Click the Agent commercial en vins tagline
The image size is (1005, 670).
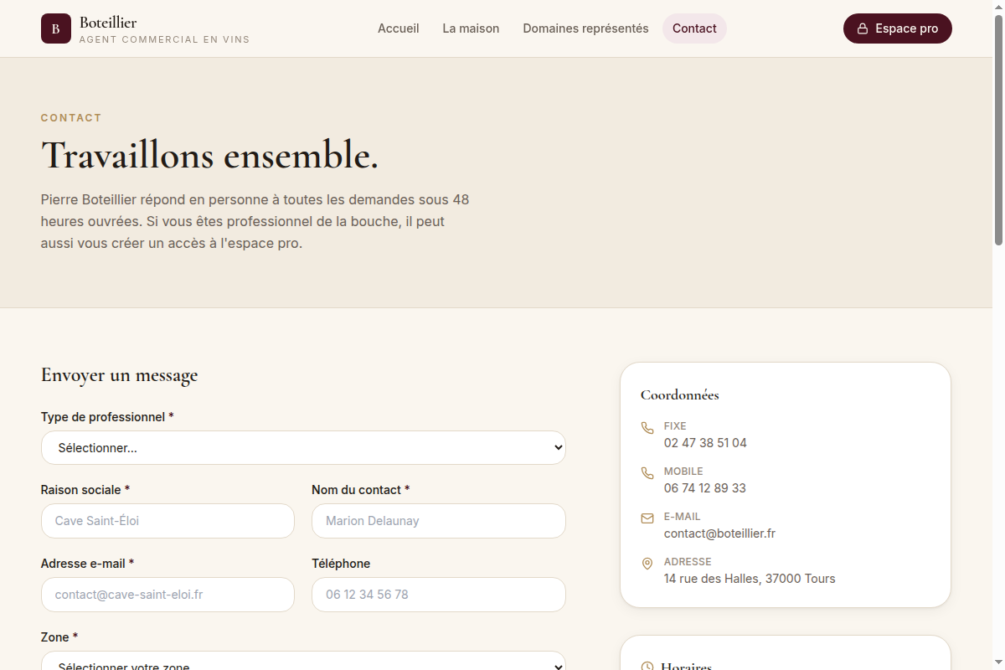(164, 39)
